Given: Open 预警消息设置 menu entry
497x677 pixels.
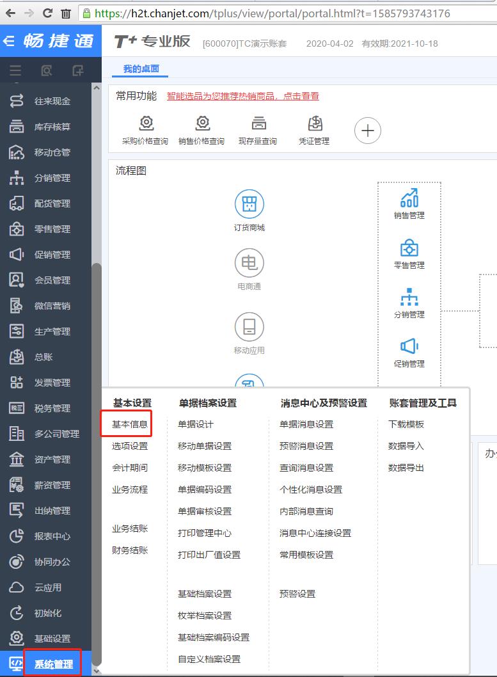Looking at the screenshot, I should point(306,446).
